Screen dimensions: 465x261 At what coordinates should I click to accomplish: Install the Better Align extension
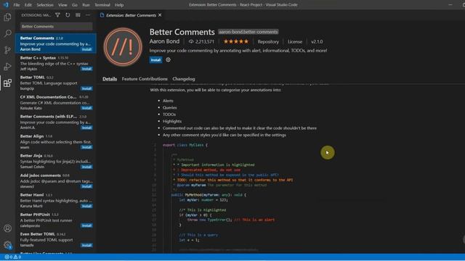point(86,147)
